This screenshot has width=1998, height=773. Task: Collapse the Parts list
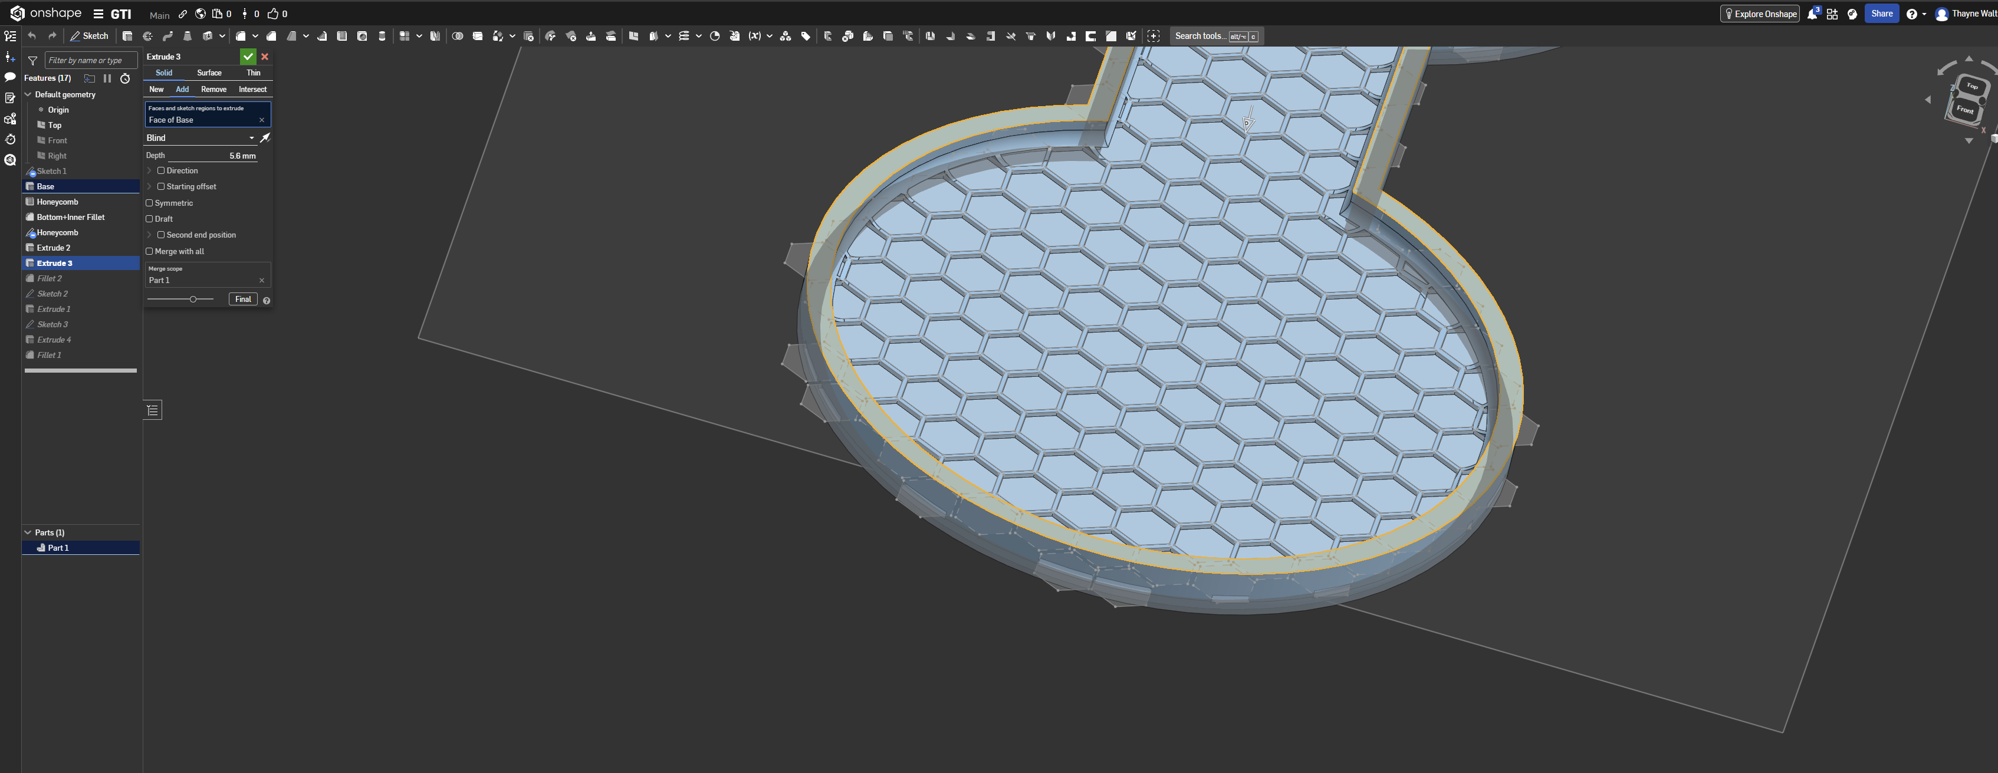pos(29,532)
